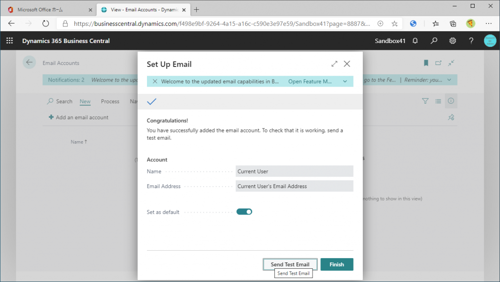Expand the Set Up Email dialog to full size
500x282 pixels.
(334, 64)
